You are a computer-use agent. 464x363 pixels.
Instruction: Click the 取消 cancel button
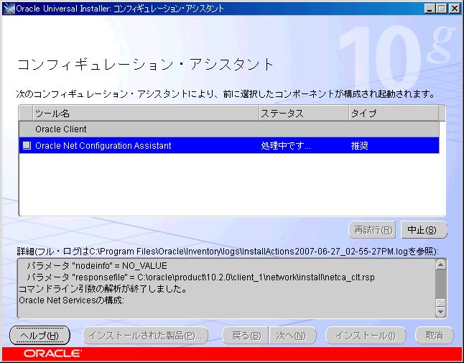pyautogui.click(x=435, y=335)
